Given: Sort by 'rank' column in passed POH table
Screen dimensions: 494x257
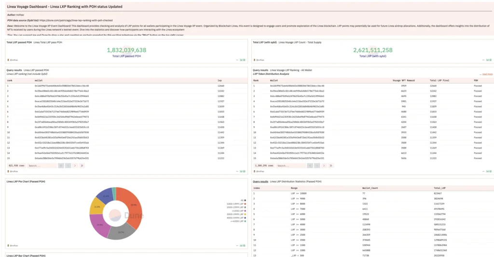Looking at the screenshot, I should click(10, 81).
